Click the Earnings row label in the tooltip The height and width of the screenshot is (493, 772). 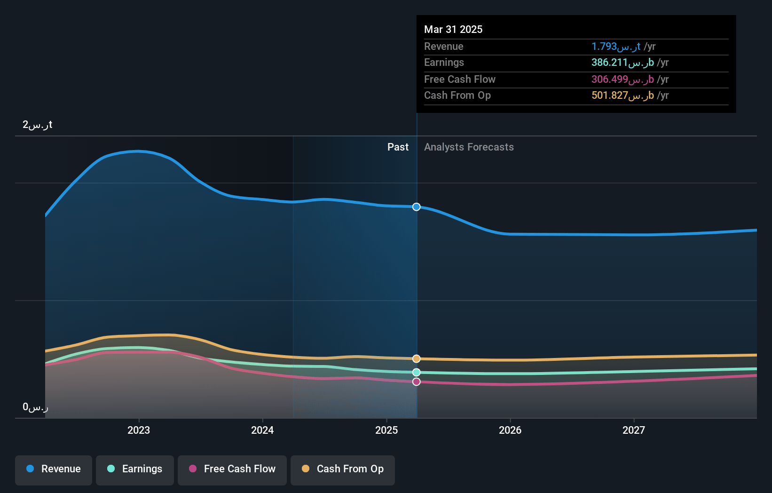444,63
